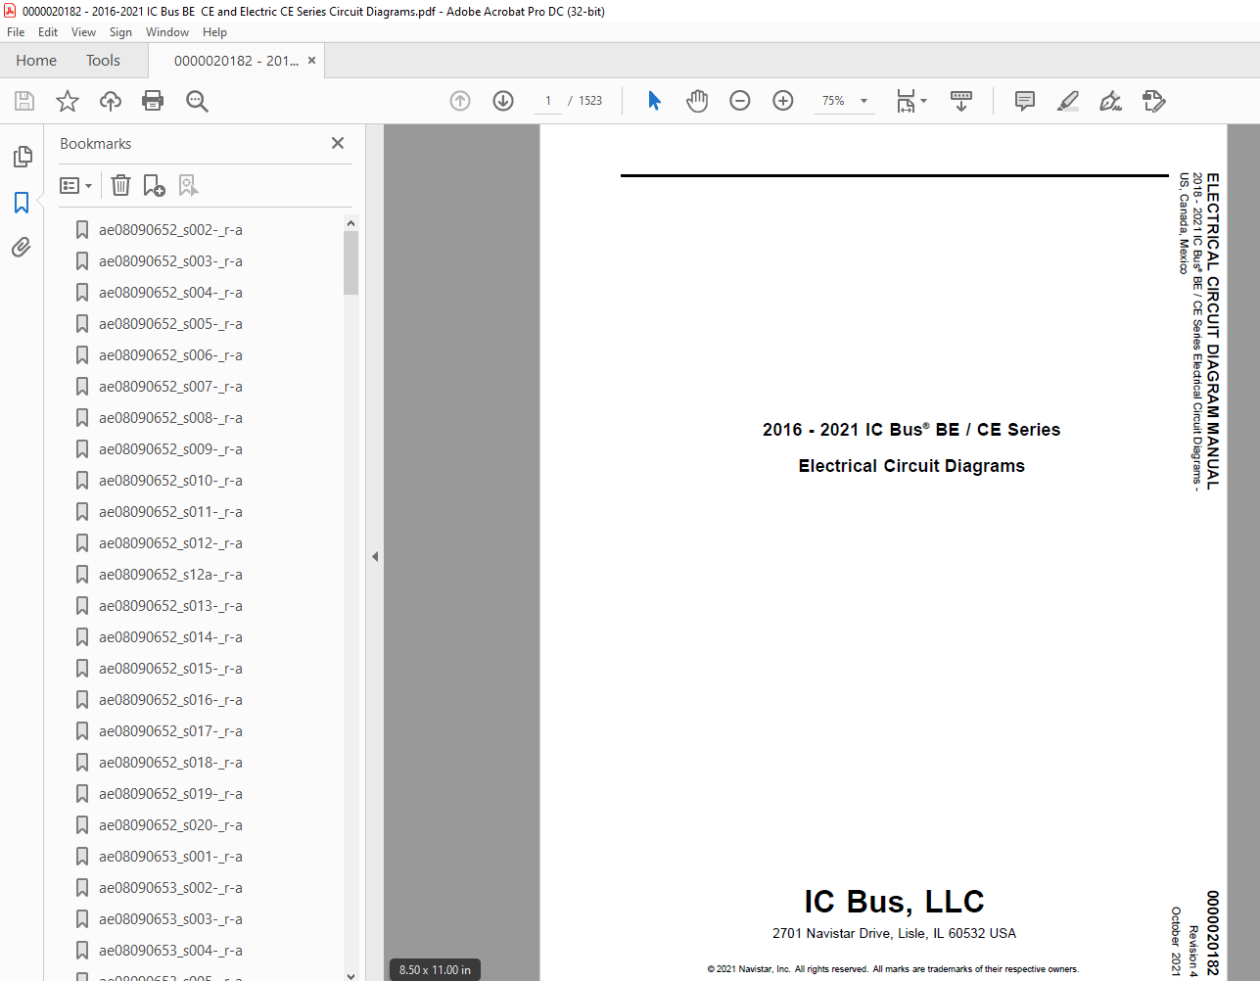Screen dimensions: 1260x981
Task: Zoom in with plus icon
Action: click(x=783, y=101)
